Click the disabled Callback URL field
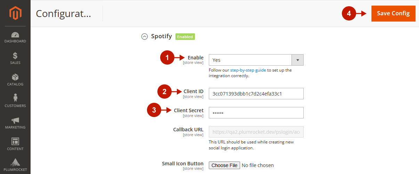 (x=256, y=132)
